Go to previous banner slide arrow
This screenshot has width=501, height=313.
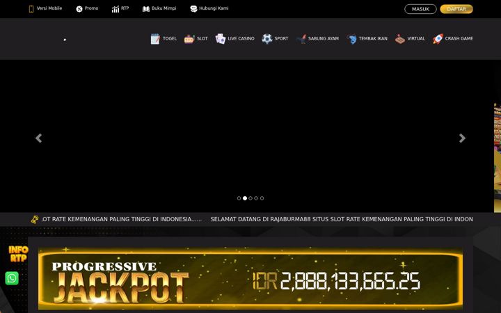point(39,138)
